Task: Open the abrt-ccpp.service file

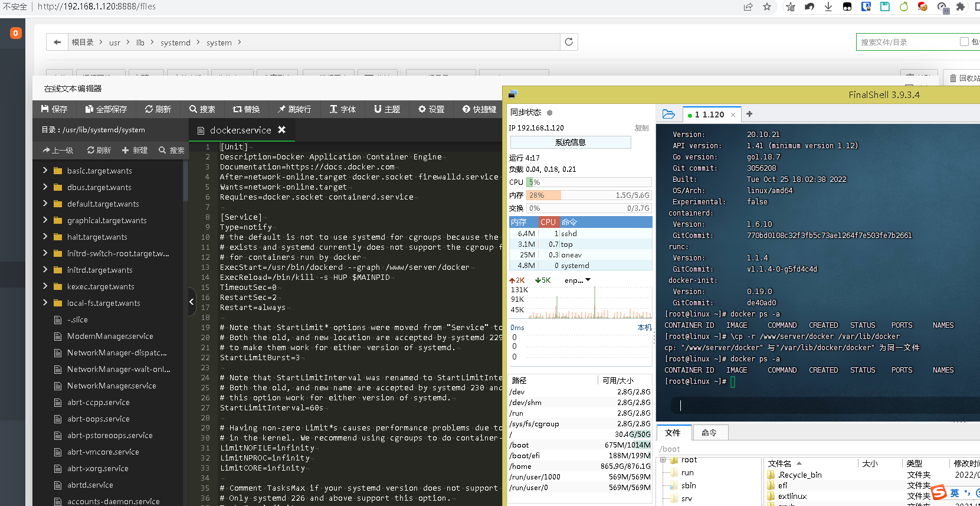Action: (x=98, y=402)
